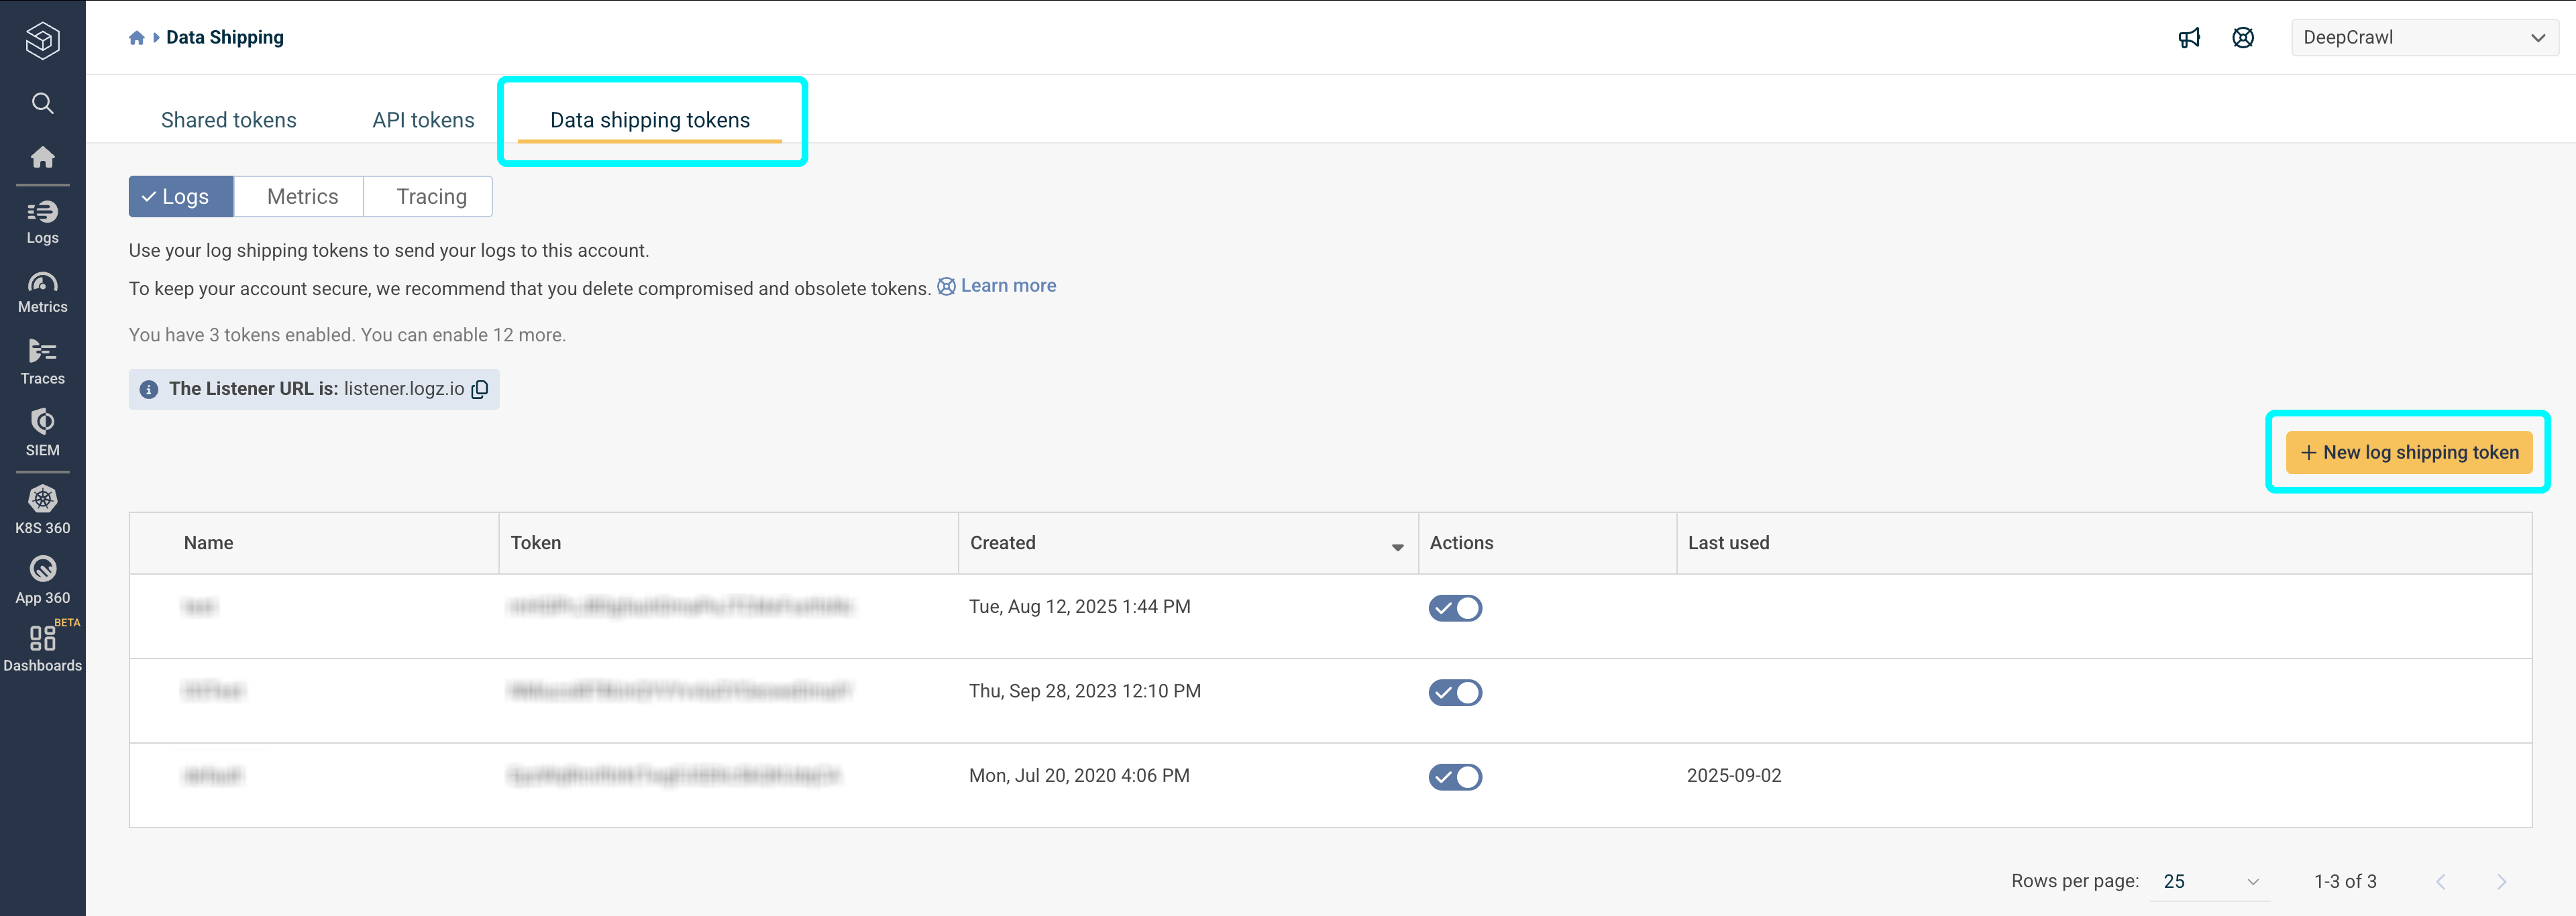The width and height of the screenshot is (2576, 916).
Task: Disable the token created Aug 12, 2025
Action: point(1455,607)
